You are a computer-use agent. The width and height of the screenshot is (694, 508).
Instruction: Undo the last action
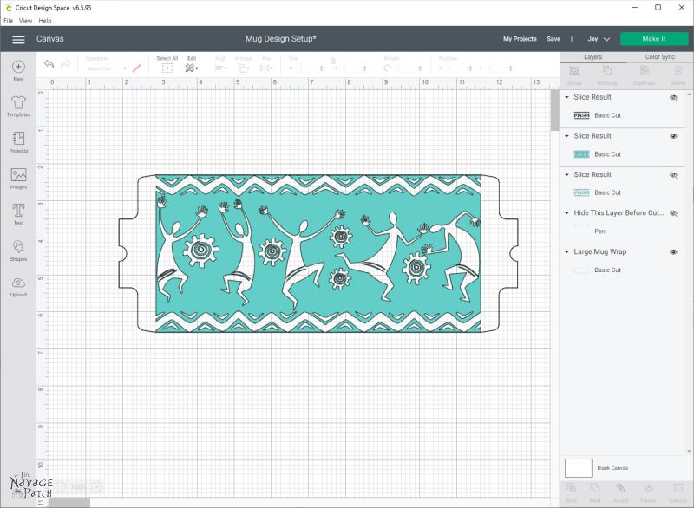(x=49, y=64)
